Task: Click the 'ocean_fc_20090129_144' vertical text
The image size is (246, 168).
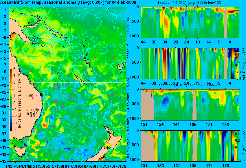Action: coord(128,38)
